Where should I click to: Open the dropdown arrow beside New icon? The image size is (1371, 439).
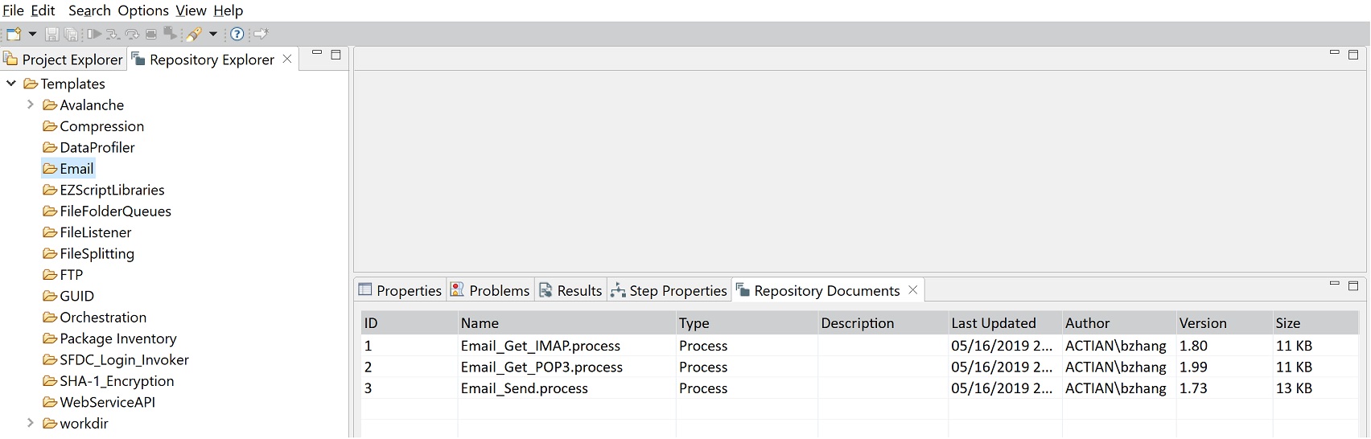[33, 34]
